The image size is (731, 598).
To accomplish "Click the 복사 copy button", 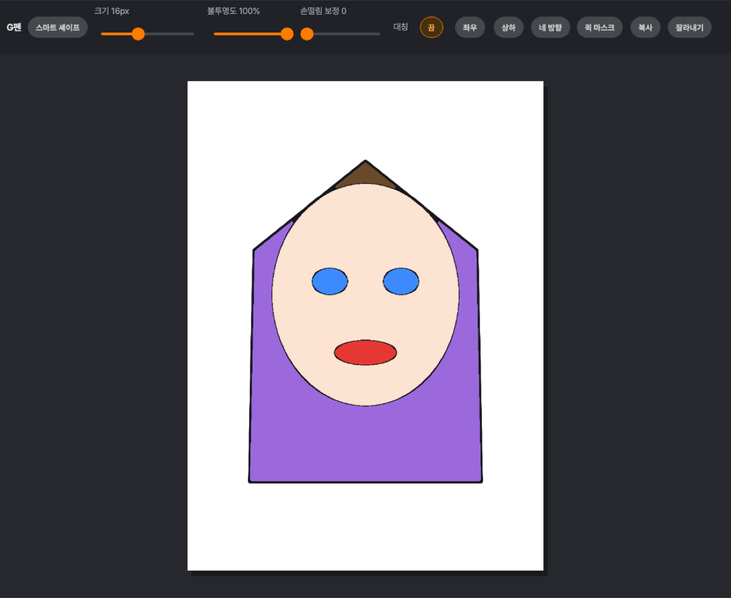I will (x=645, y=27).
